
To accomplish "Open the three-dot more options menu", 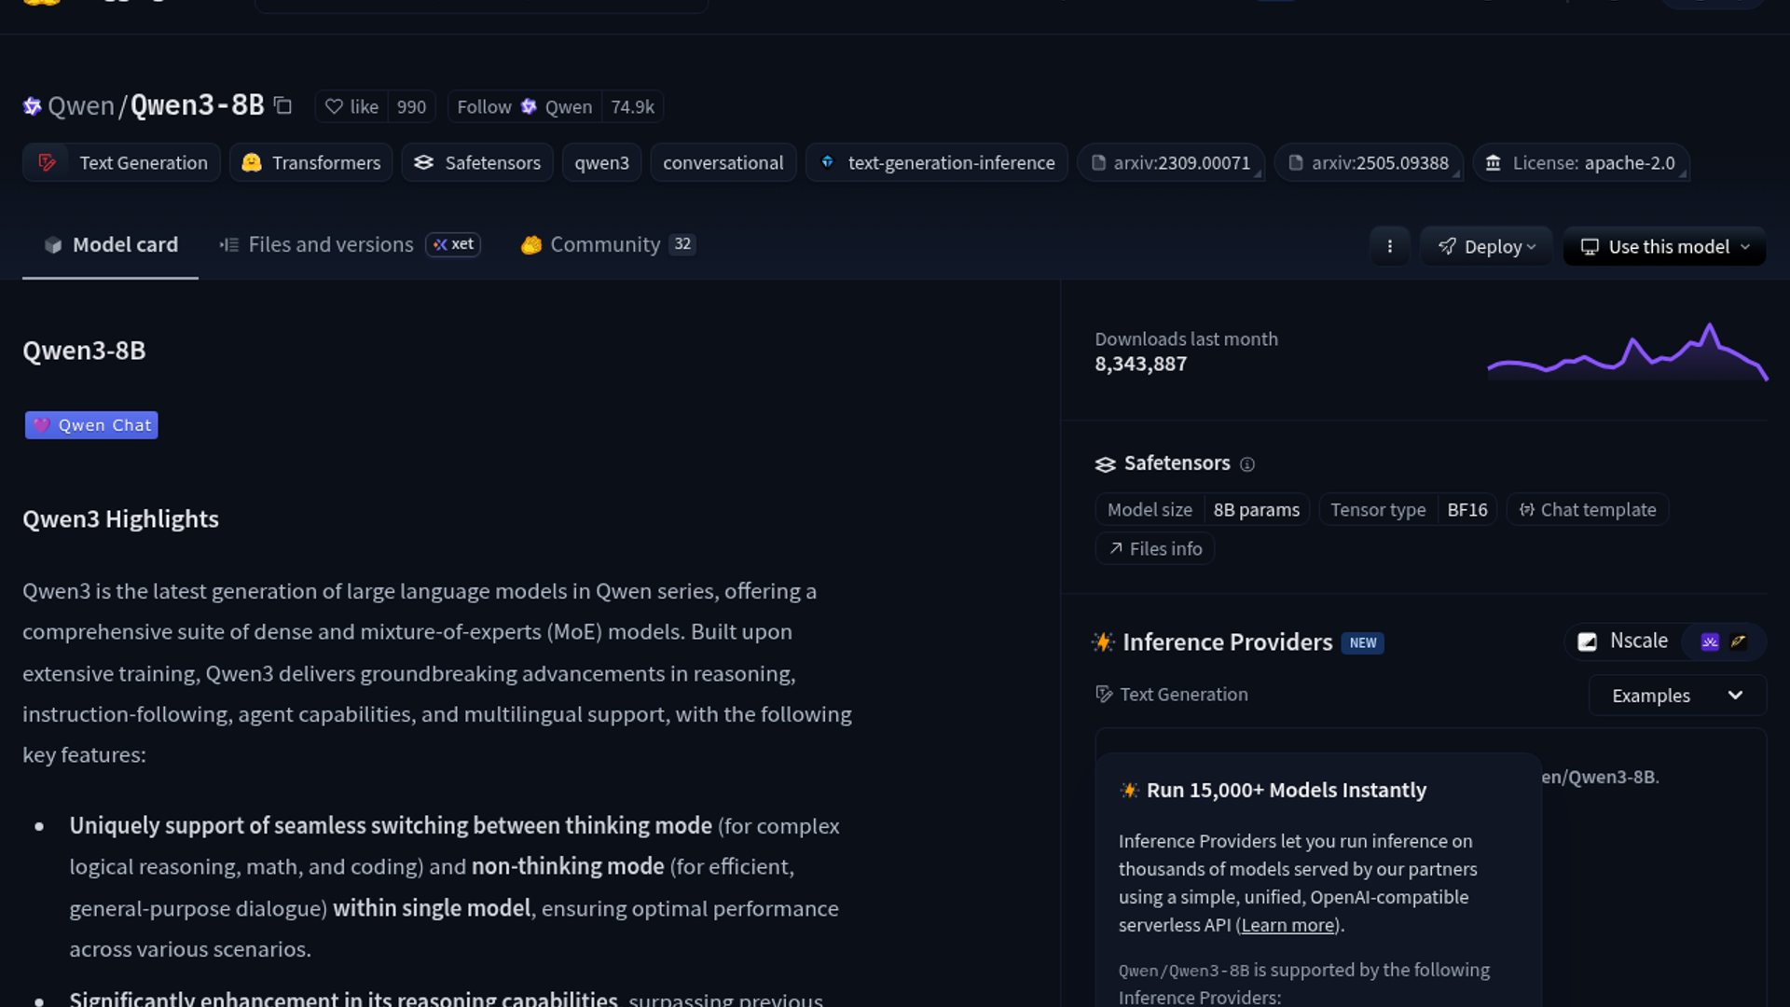I will click(1389, 246).
